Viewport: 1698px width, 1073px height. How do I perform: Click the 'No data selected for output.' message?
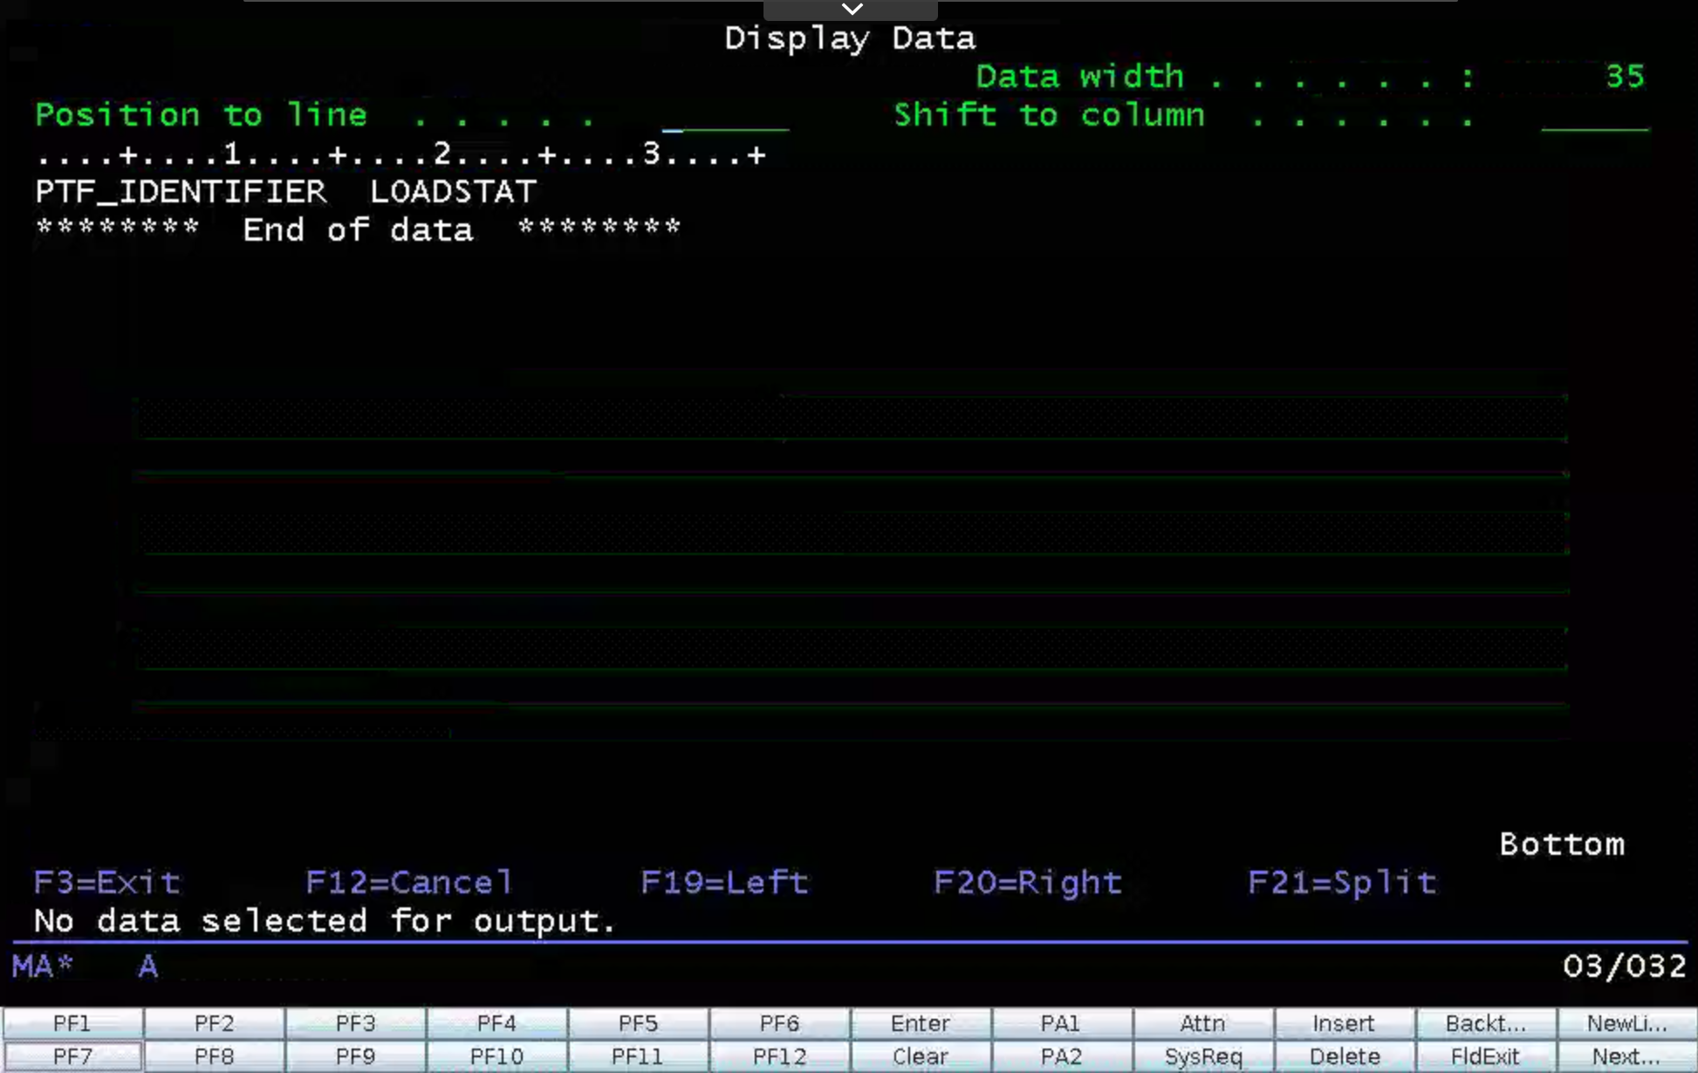(x=325, y=921)
